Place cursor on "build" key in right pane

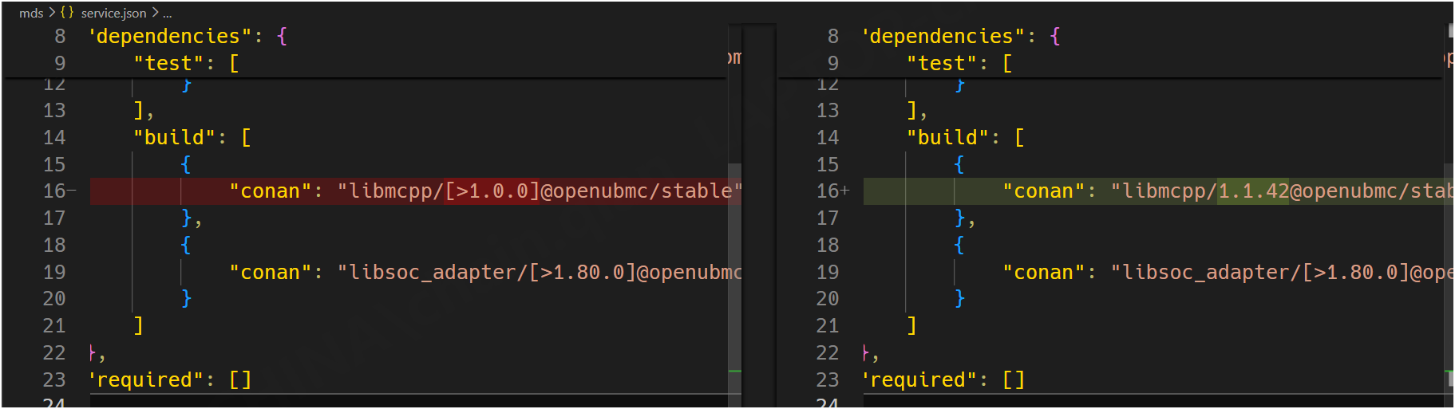click(947, 138)
